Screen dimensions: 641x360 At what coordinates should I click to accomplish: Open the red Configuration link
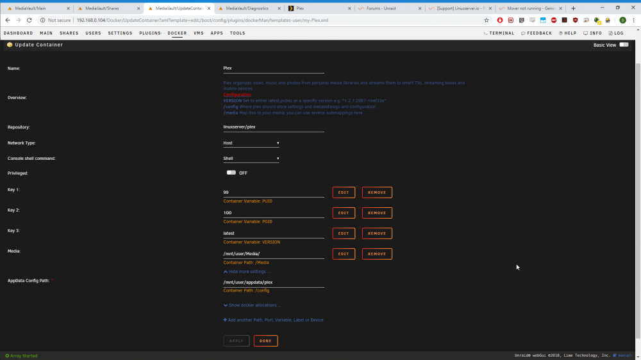coord(237,95)
